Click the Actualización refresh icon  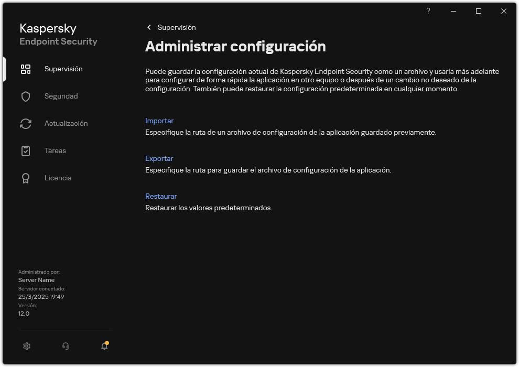(x=26, y=123)
